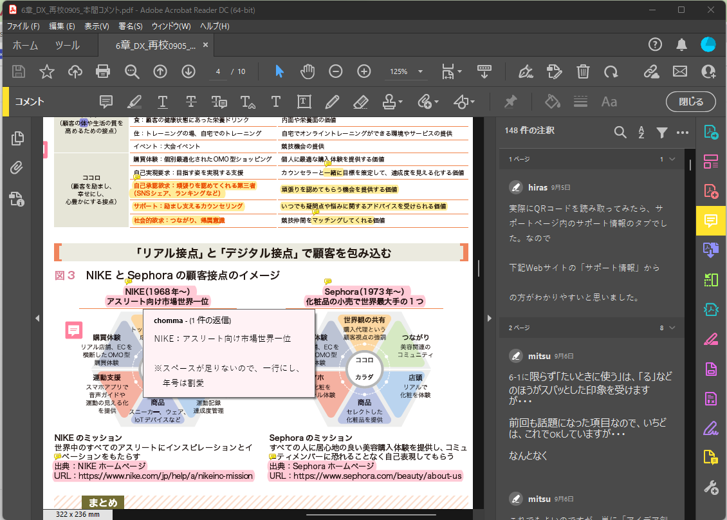The height and width of the screenshot is (520, 727).
Task: Switch to the ホーム tab
Action: click(25, 45)
